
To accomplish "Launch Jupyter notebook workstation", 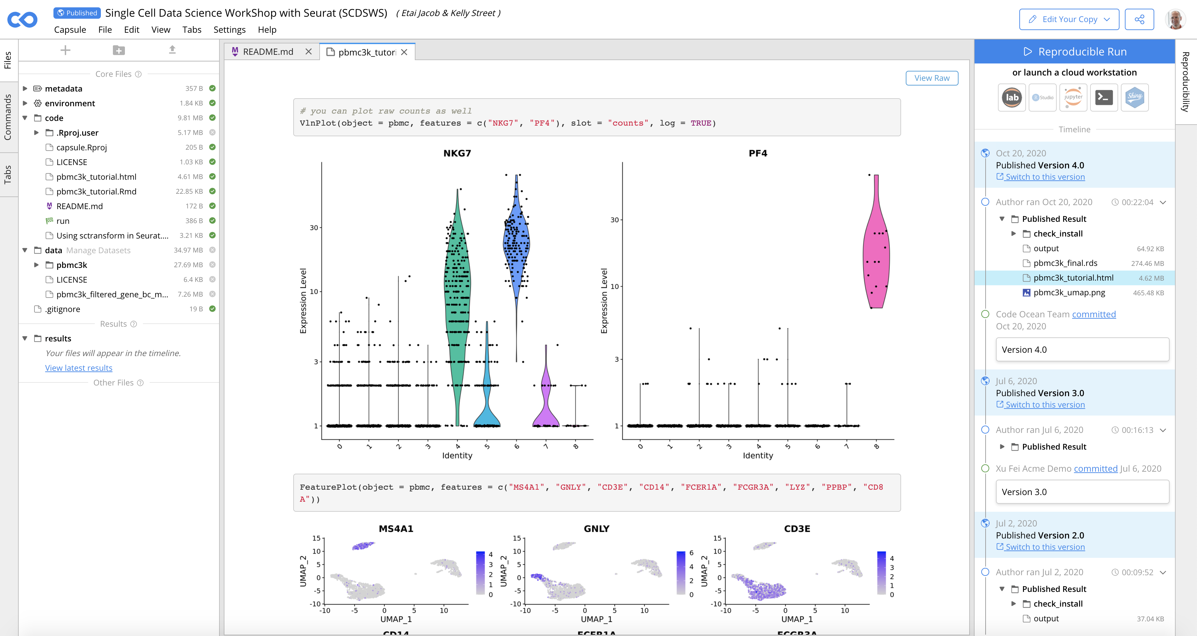I will (1073, 97).
